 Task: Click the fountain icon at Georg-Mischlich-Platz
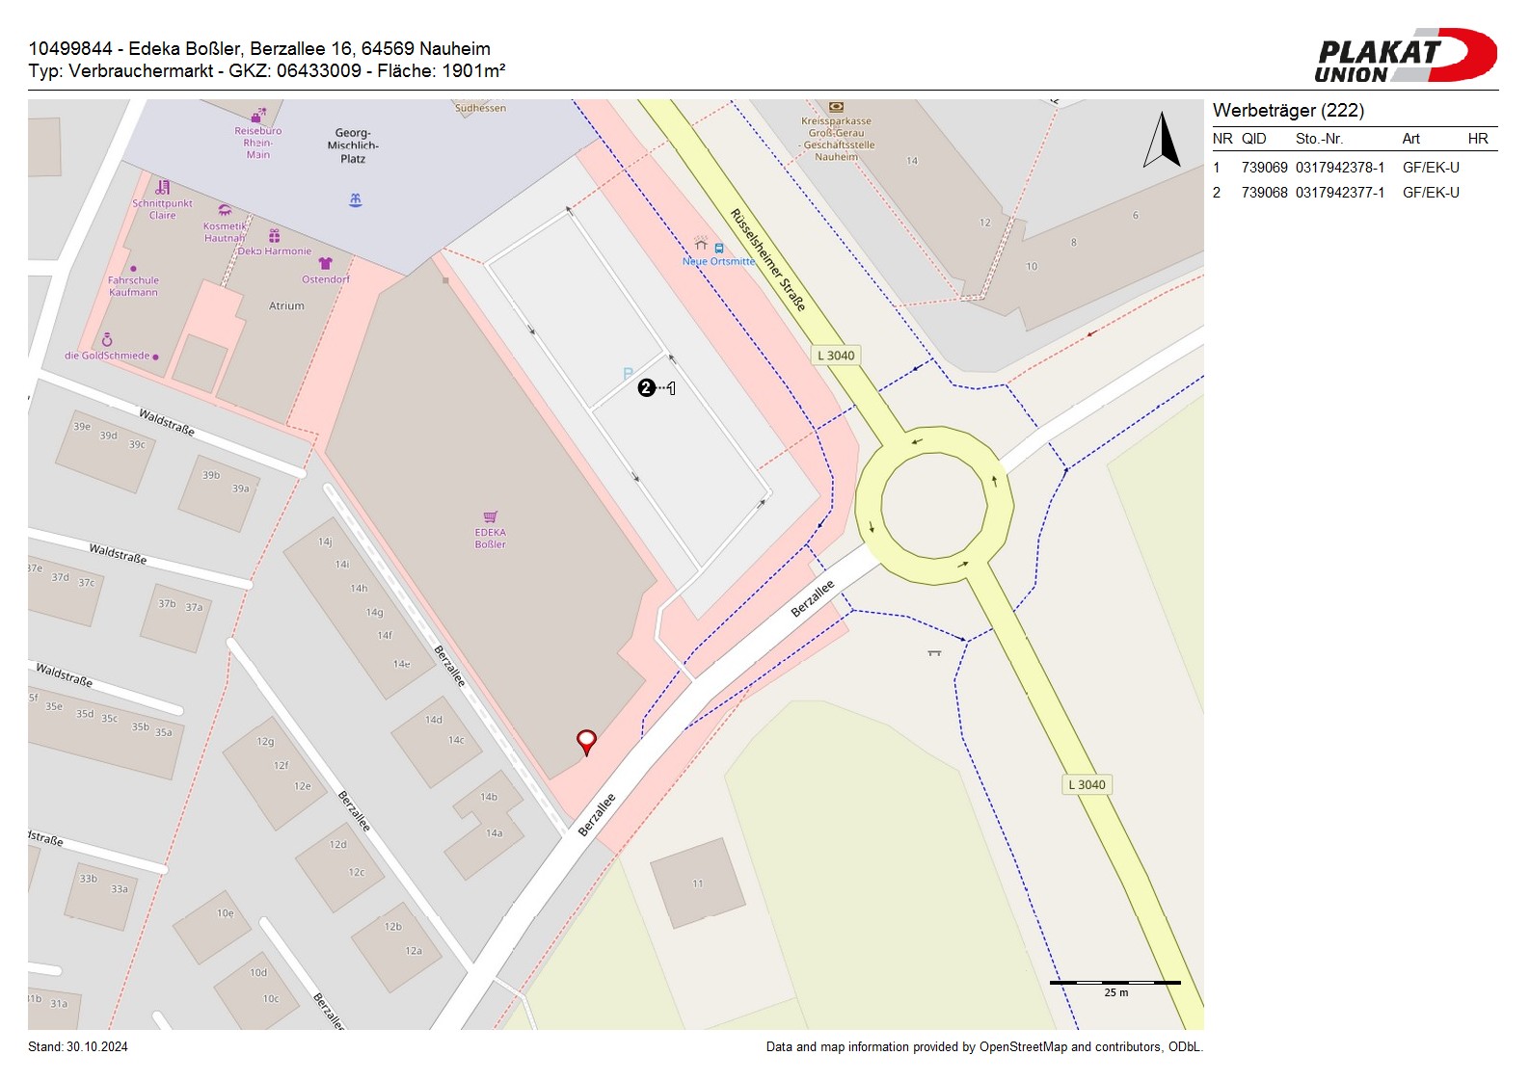355,200
